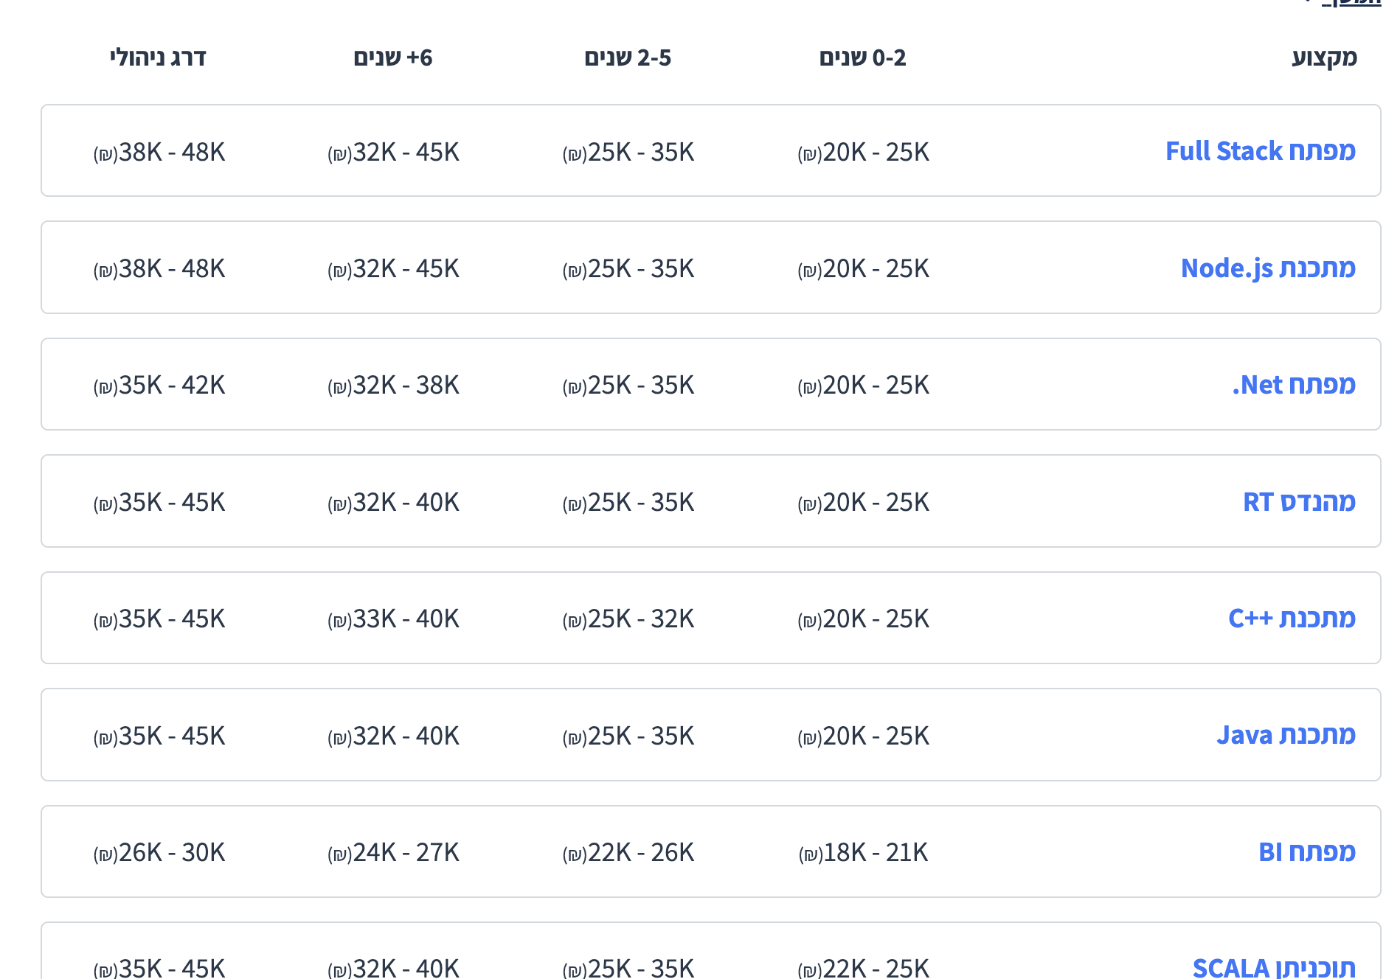
Task: Click the BI row 26K - 30K salary
Action: [x=159, y=853]
